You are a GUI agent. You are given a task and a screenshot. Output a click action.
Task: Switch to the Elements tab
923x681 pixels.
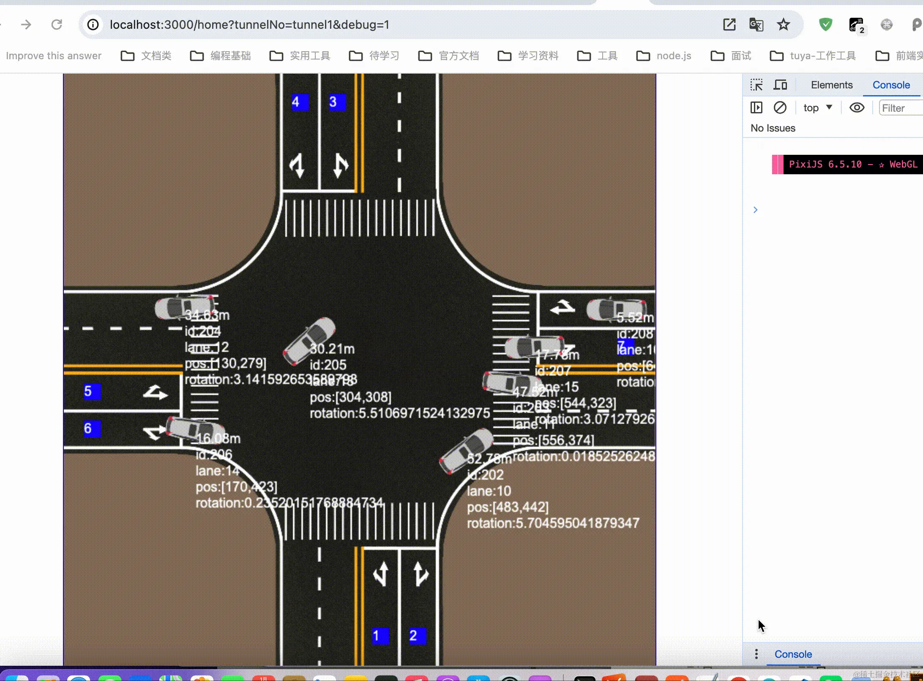(x=831, y=85)
